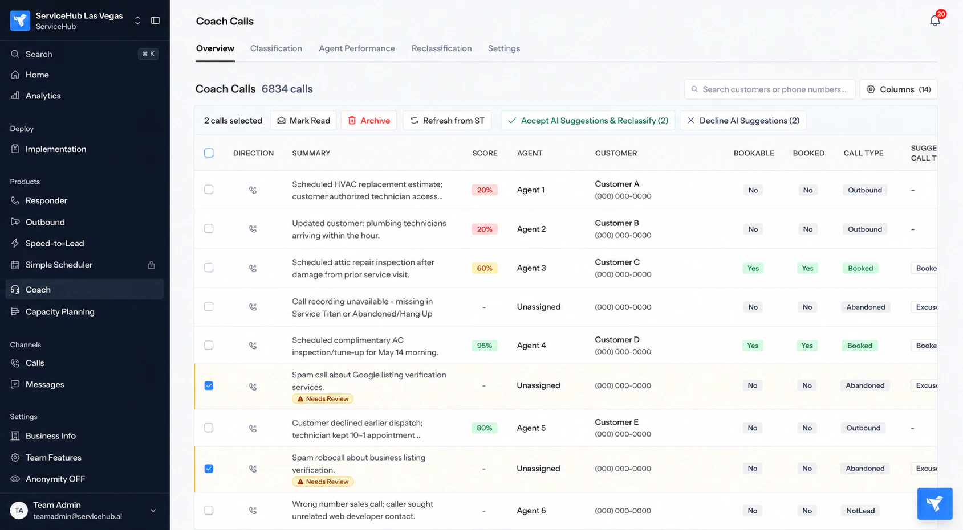The image size is (963, 530).
Task: Select the checkbox for Customer C row
Action: [x=209, y=268]
